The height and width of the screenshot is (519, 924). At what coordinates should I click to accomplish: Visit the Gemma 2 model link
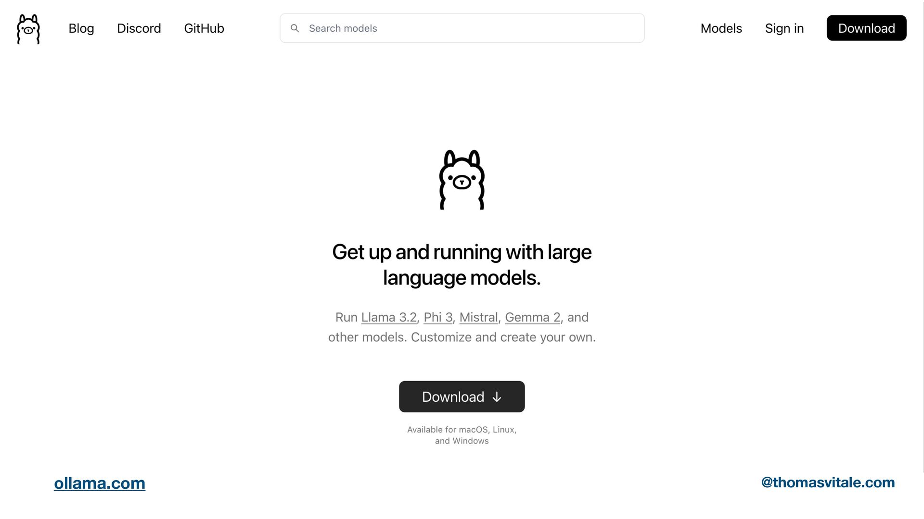[x=532, y=317]
